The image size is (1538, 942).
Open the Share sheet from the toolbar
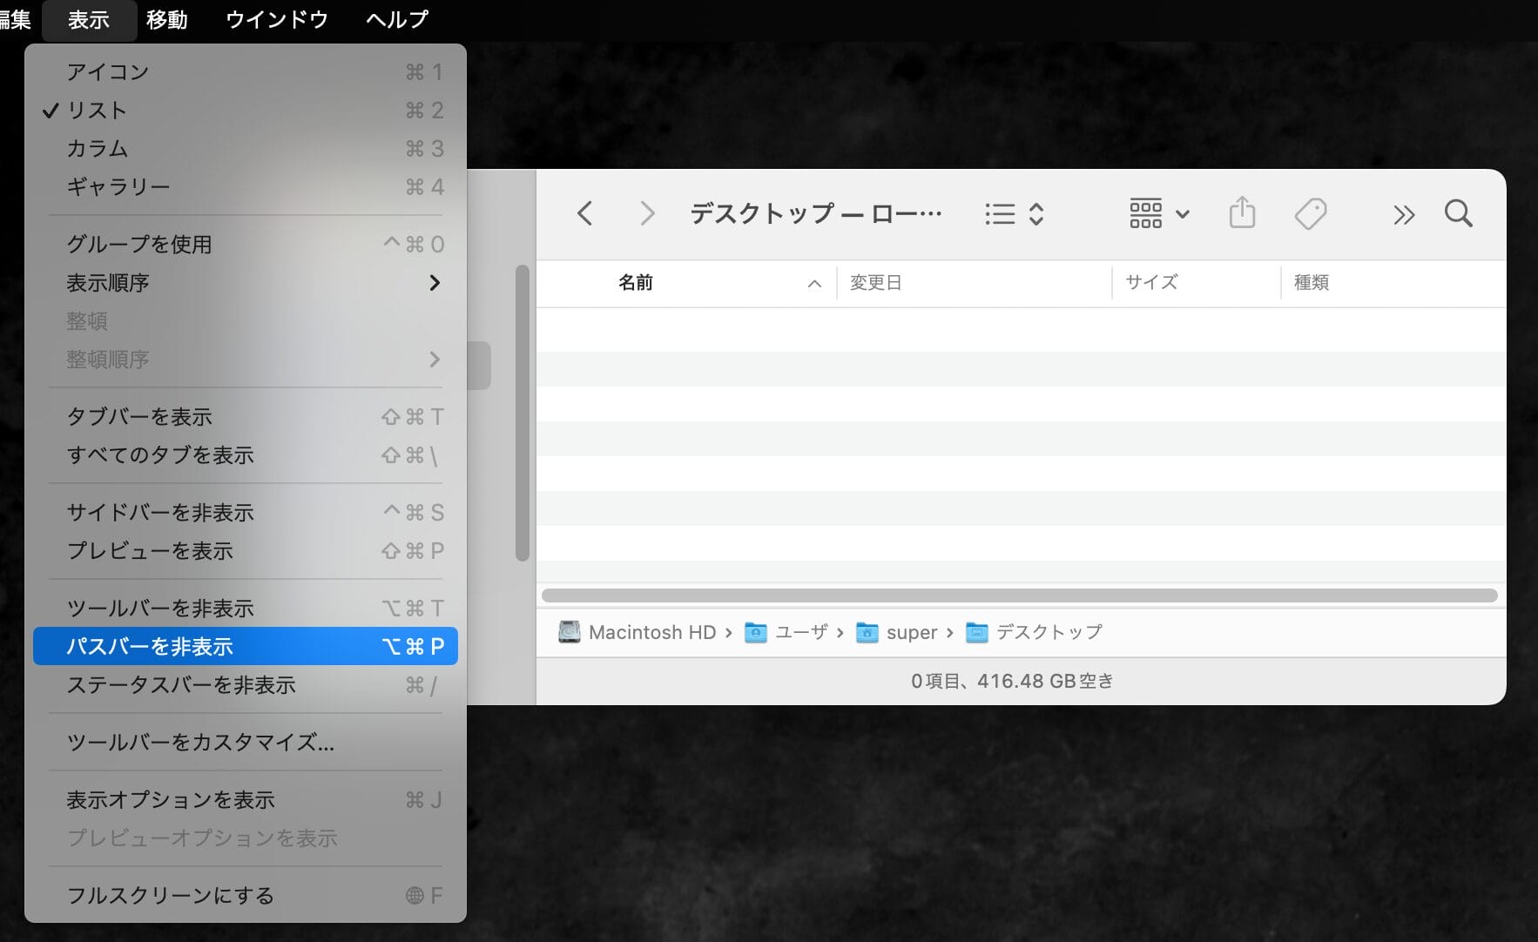pos(1242,212)
